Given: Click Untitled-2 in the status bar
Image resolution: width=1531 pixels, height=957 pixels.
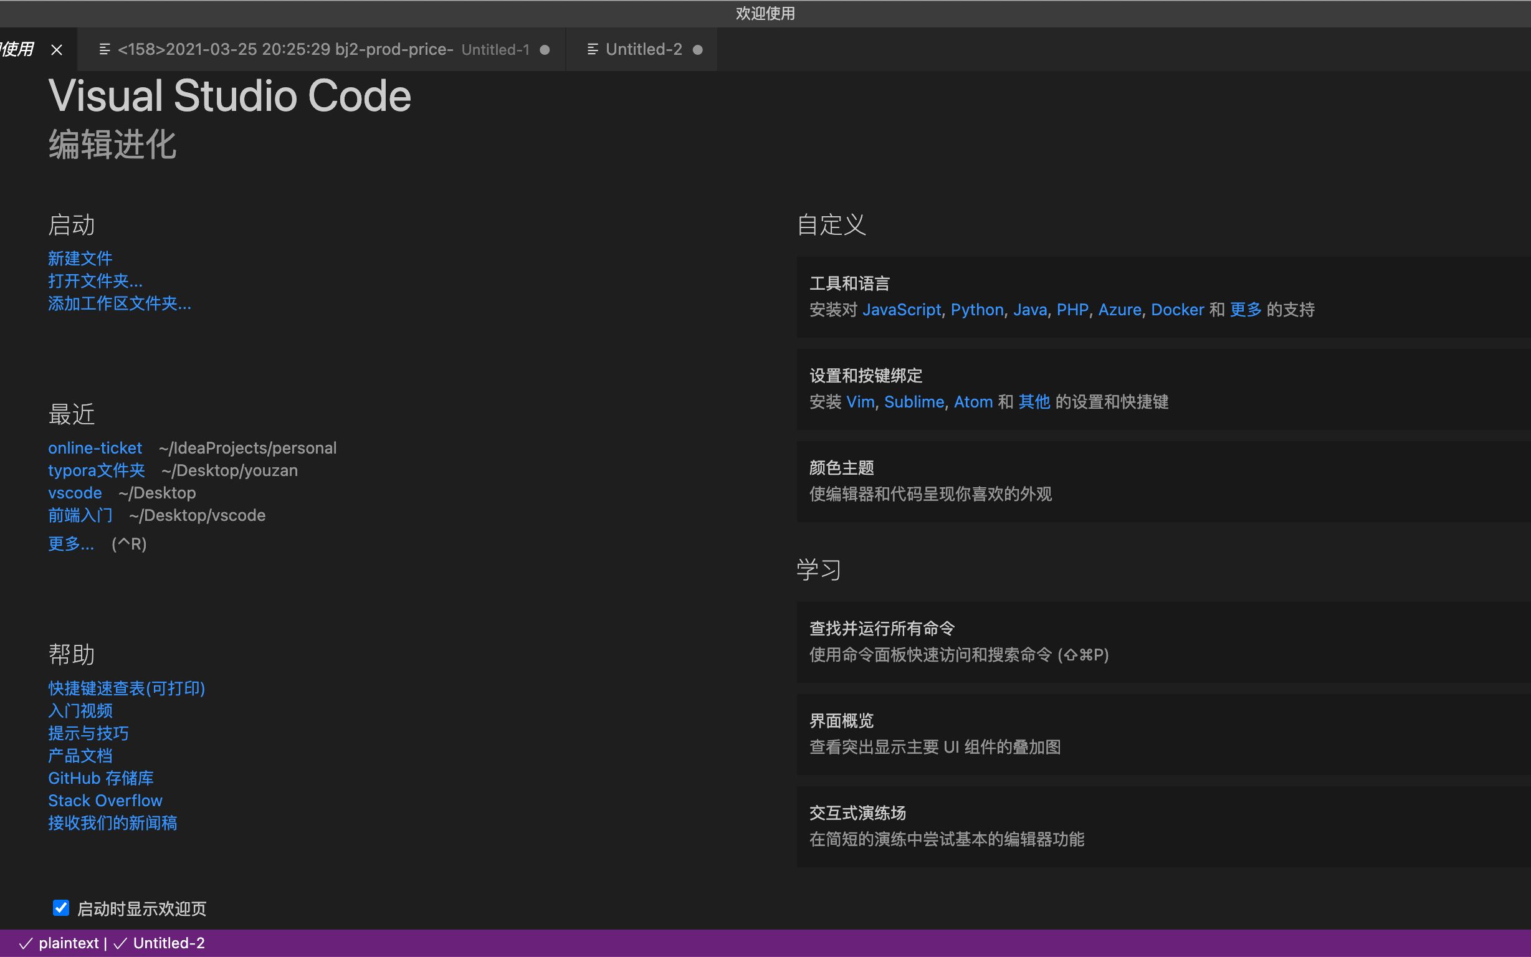Looking at the screenshot, I should coord(169,943).
